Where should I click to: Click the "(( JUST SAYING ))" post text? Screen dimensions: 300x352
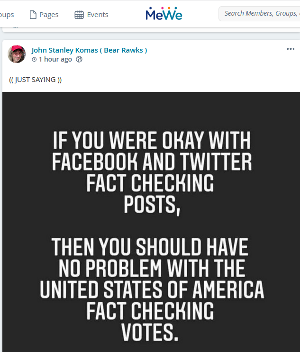(36, 80)
